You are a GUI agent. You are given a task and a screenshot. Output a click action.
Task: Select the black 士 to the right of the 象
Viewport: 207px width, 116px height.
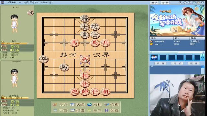coord(95,35)
